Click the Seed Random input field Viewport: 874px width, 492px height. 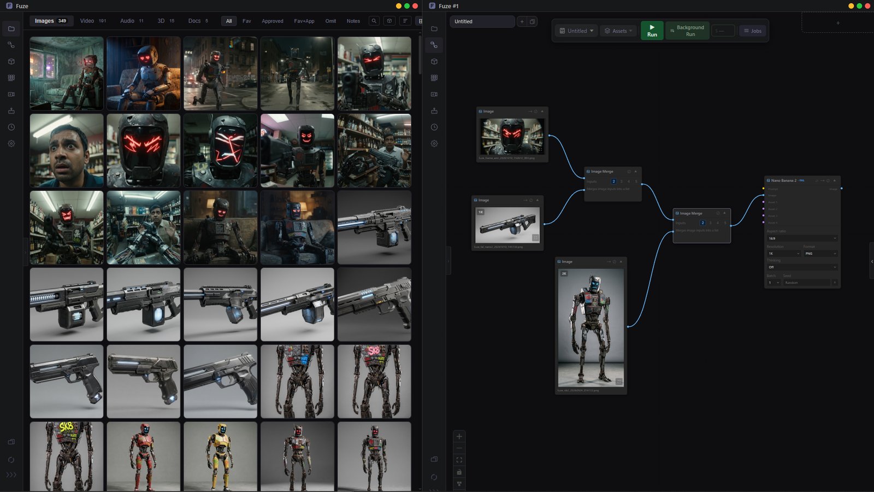[807, 283]
